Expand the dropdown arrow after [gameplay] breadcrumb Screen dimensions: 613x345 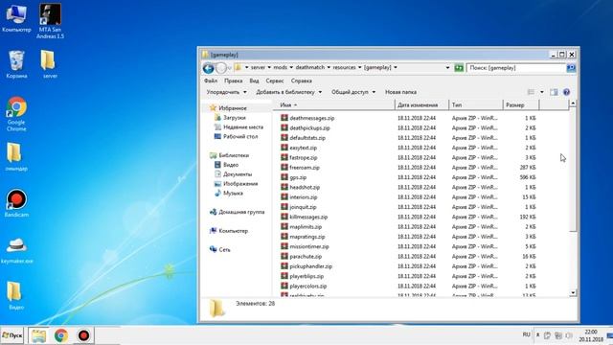point(396,68)
